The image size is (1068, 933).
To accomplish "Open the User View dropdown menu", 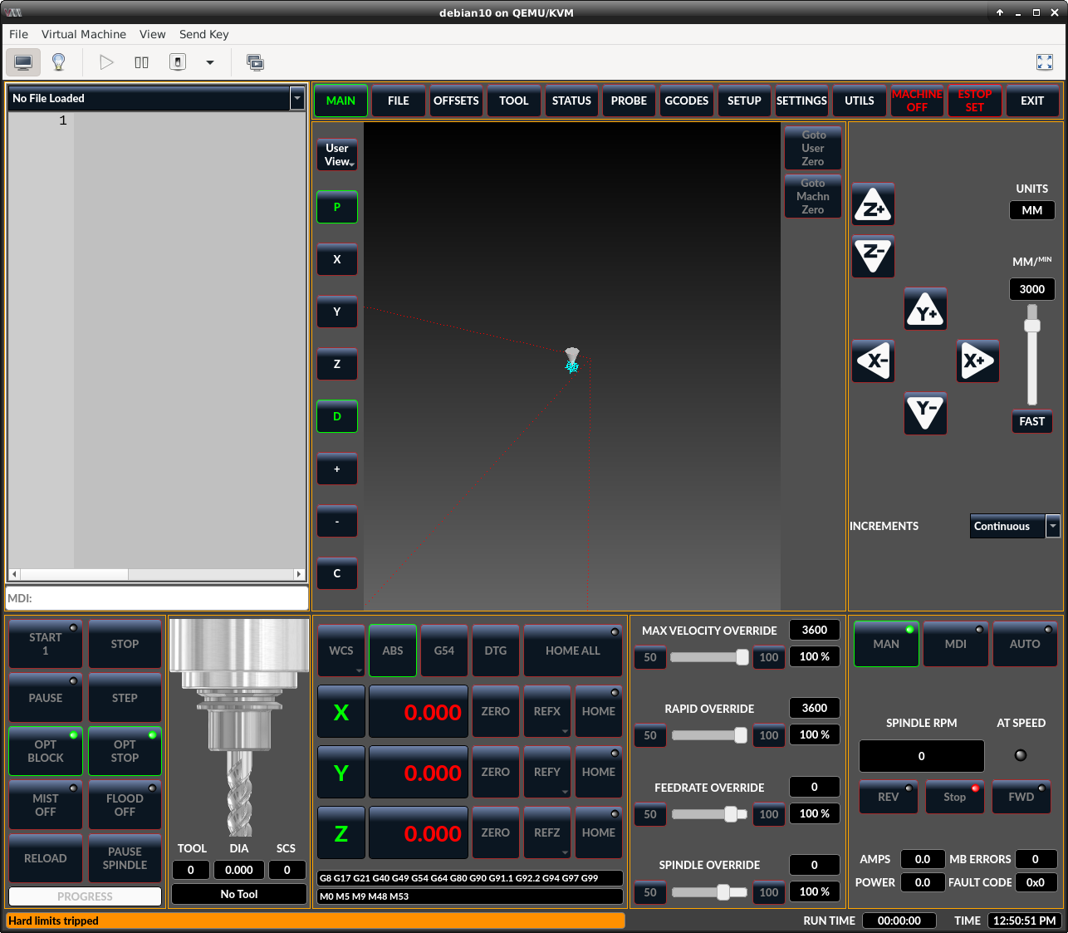I will (337, 155).
